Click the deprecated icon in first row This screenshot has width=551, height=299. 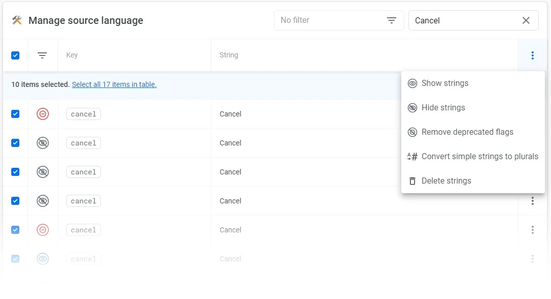[x=43, y=114]
